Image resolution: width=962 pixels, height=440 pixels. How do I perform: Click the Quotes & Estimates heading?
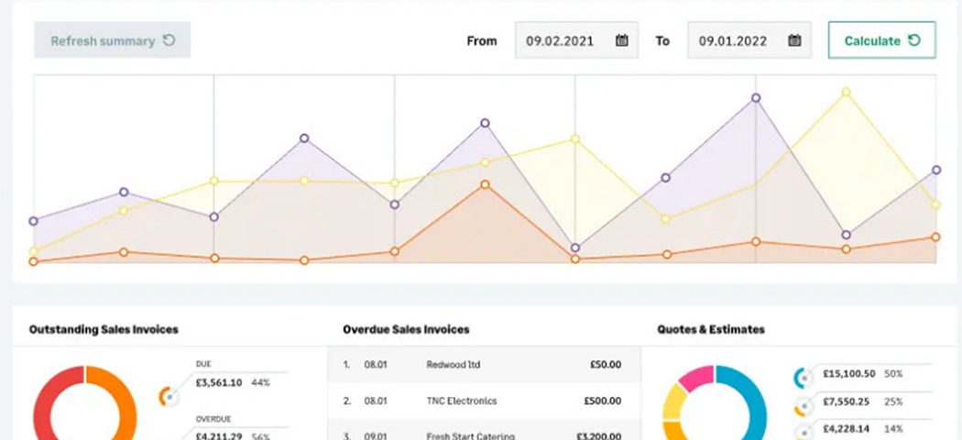click(x=711, y=329)
